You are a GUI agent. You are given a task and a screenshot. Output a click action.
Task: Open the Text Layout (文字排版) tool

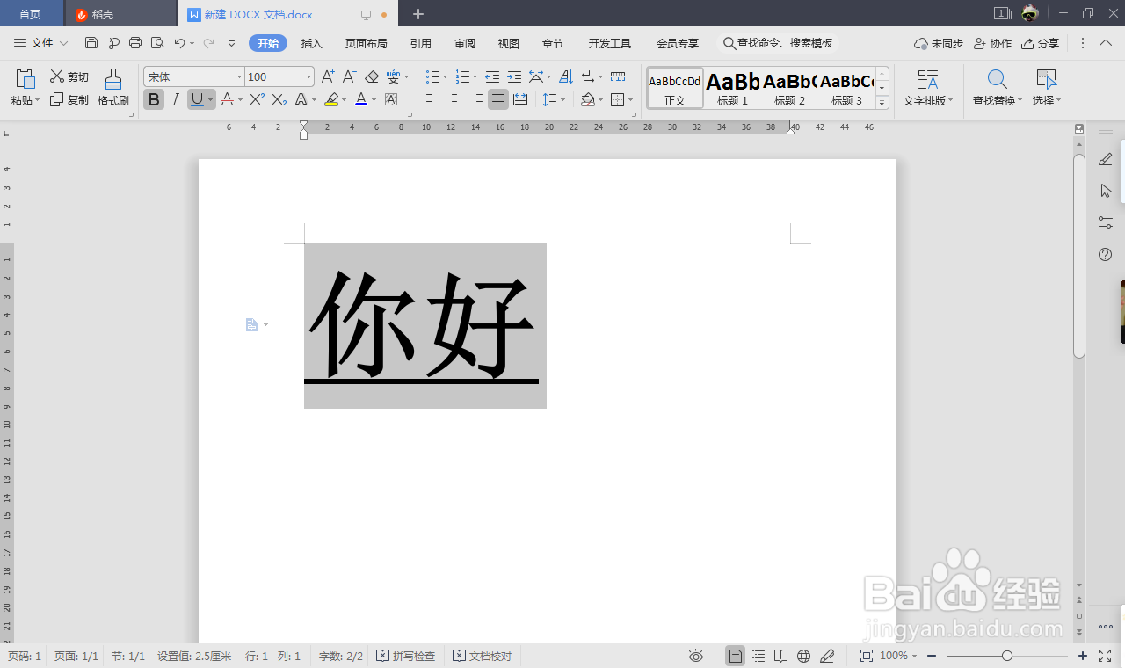[x=928, y=87]
